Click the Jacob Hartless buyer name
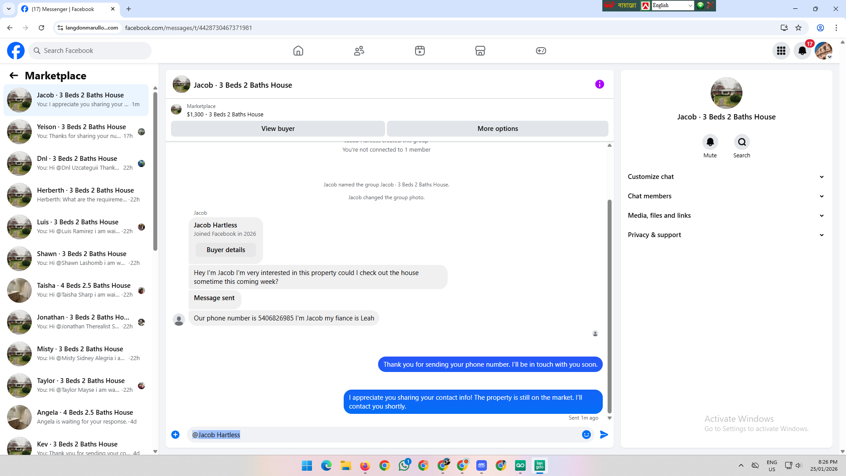The width and height of the screenshot is (846, 476). pos(215,225)
